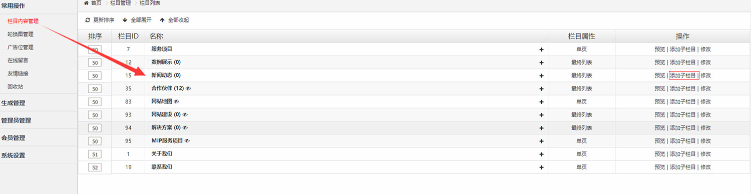Open 回收站 in the sidebar
Image resolution: width=751 pixels, height=194 pixels.
coord(15,86)
